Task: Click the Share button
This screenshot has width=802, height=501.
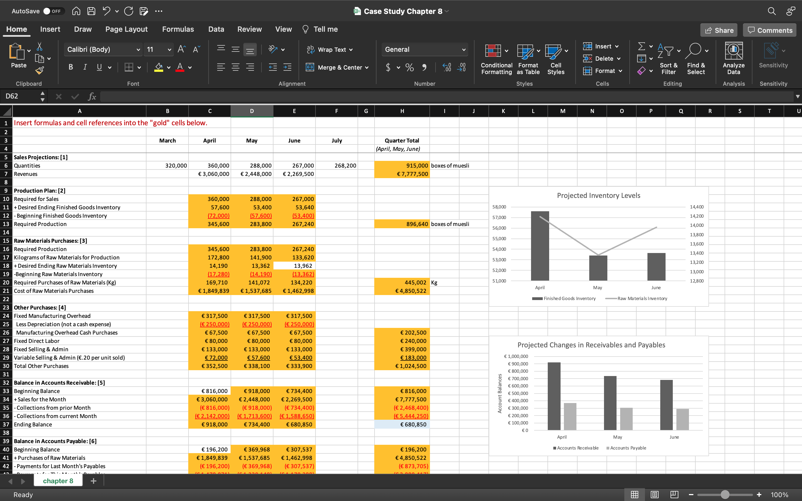Action: click(x=718, y=30)
